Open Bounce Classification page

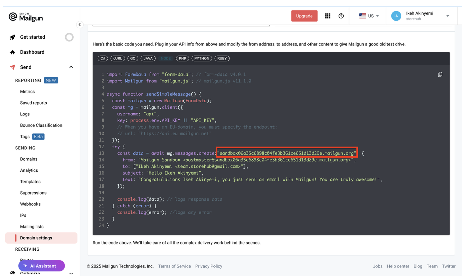coord(41,125)
